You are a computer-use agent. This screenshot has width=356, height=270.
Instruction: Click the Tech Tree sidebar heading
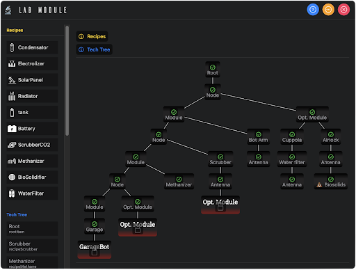tap(17, 215)
